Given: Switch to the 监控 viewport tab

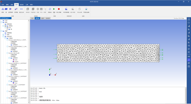Looking at the screenshot, I should [42, 18].
